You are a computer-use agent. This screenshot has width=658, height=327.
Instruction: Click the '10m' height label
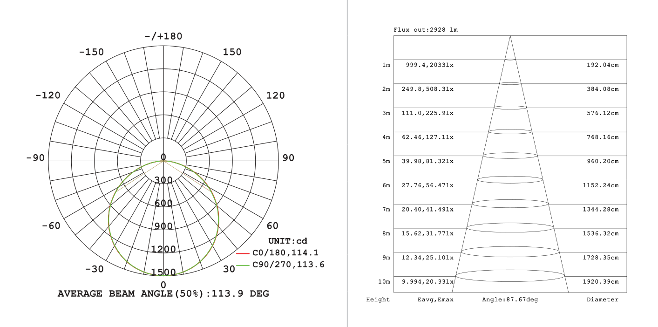pos(384,282)
